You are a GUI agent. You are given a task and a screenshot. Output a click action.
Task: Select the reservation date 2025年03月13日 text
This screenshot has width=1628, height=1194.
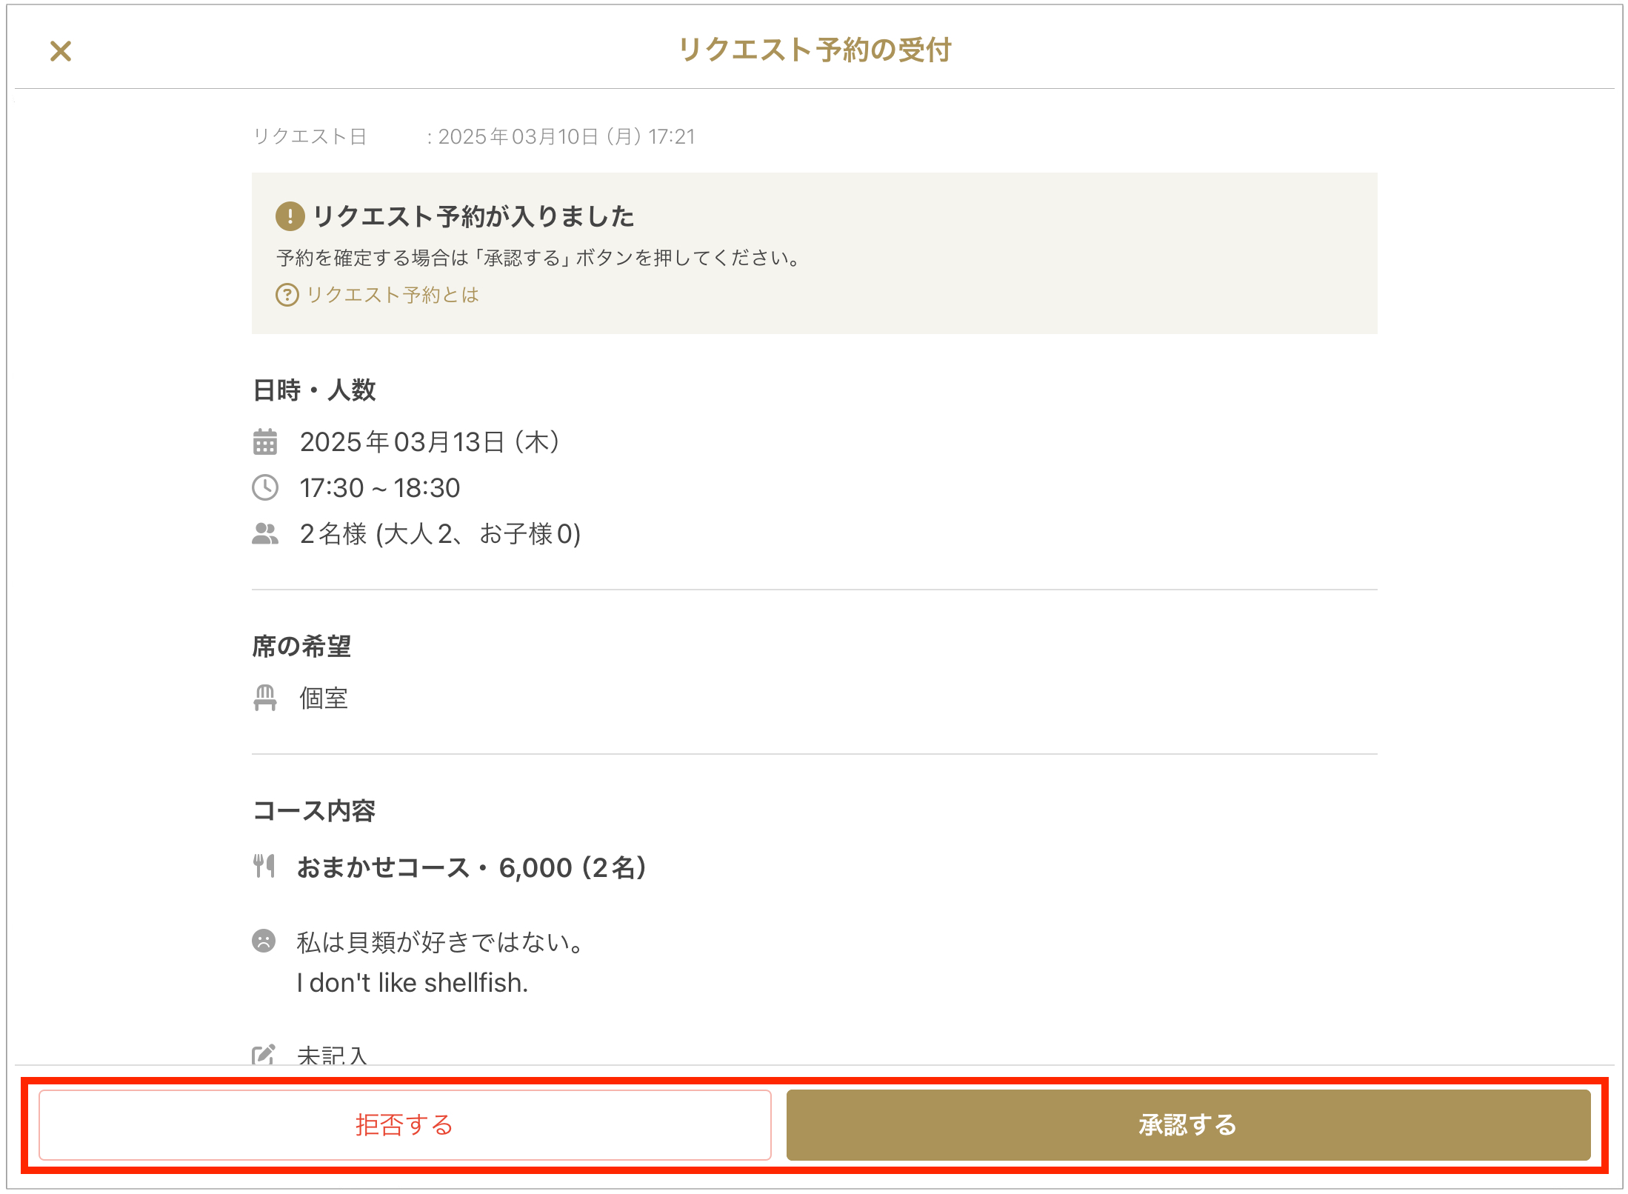430,442
